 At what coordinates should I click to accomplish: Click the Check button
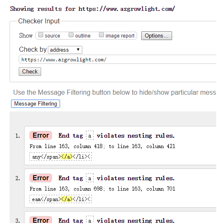pyautogui.click(x=30, y=72)
